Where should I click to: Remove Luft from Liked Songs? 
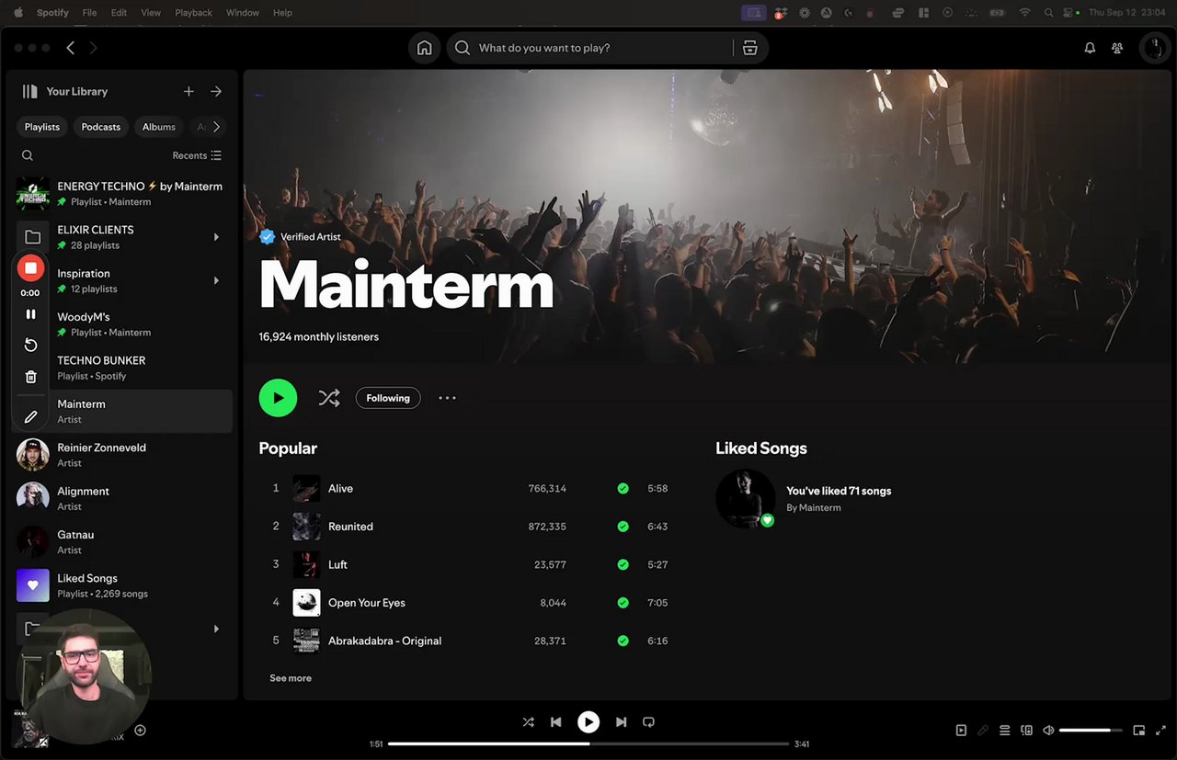tap(623, 565)
